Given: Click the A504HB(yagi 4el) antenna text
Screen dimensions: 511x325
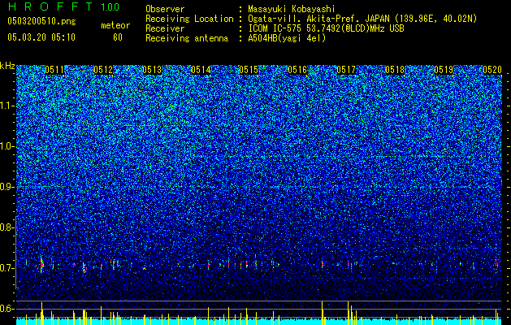Looking at the screenshot, I should pos(287,38).
